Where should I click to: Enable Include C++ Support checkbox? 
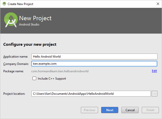point(34,78)
